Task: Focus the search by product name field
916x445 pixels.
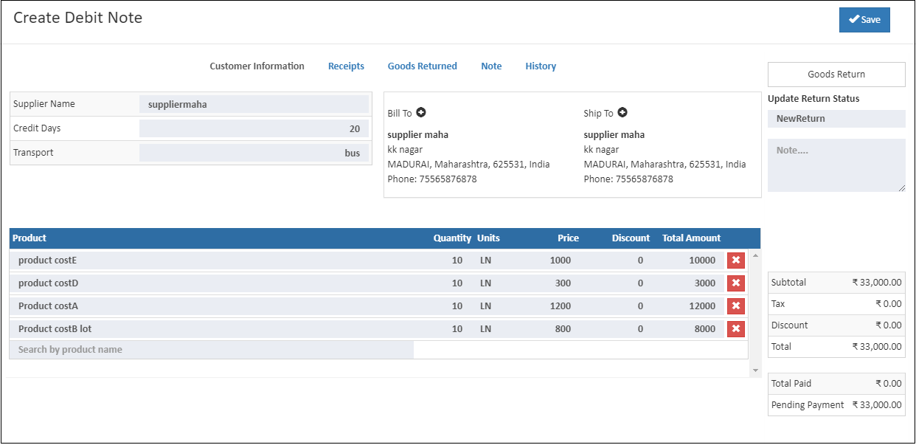Action: tap(210, 349)
